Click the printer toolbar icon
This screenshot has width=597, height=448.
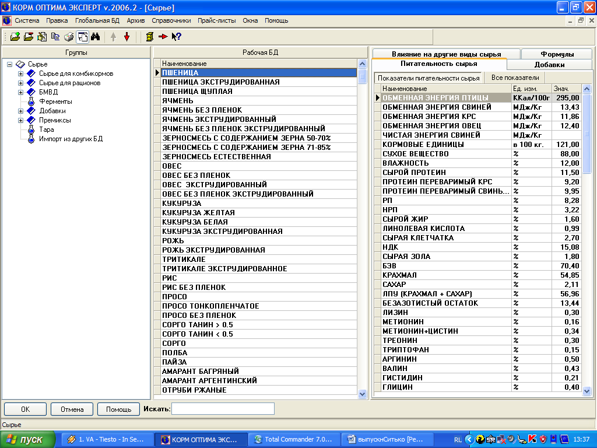[69, 37]
